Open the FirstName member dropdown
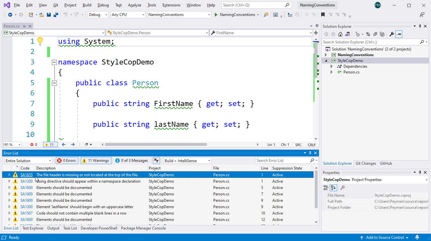This screenshot has width=431, height=241. click(x=261, y=33)
